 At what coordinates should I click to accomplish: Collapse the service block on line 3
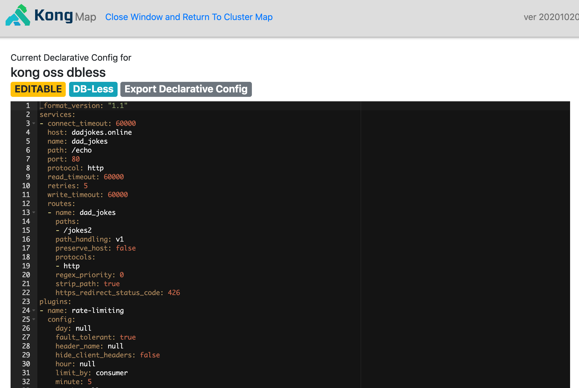pyautogui.click(x=33, y=123)
